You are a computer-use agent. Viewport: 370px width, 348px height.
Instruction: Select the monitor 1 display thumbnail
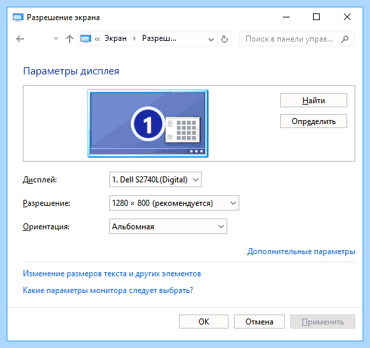148,123
